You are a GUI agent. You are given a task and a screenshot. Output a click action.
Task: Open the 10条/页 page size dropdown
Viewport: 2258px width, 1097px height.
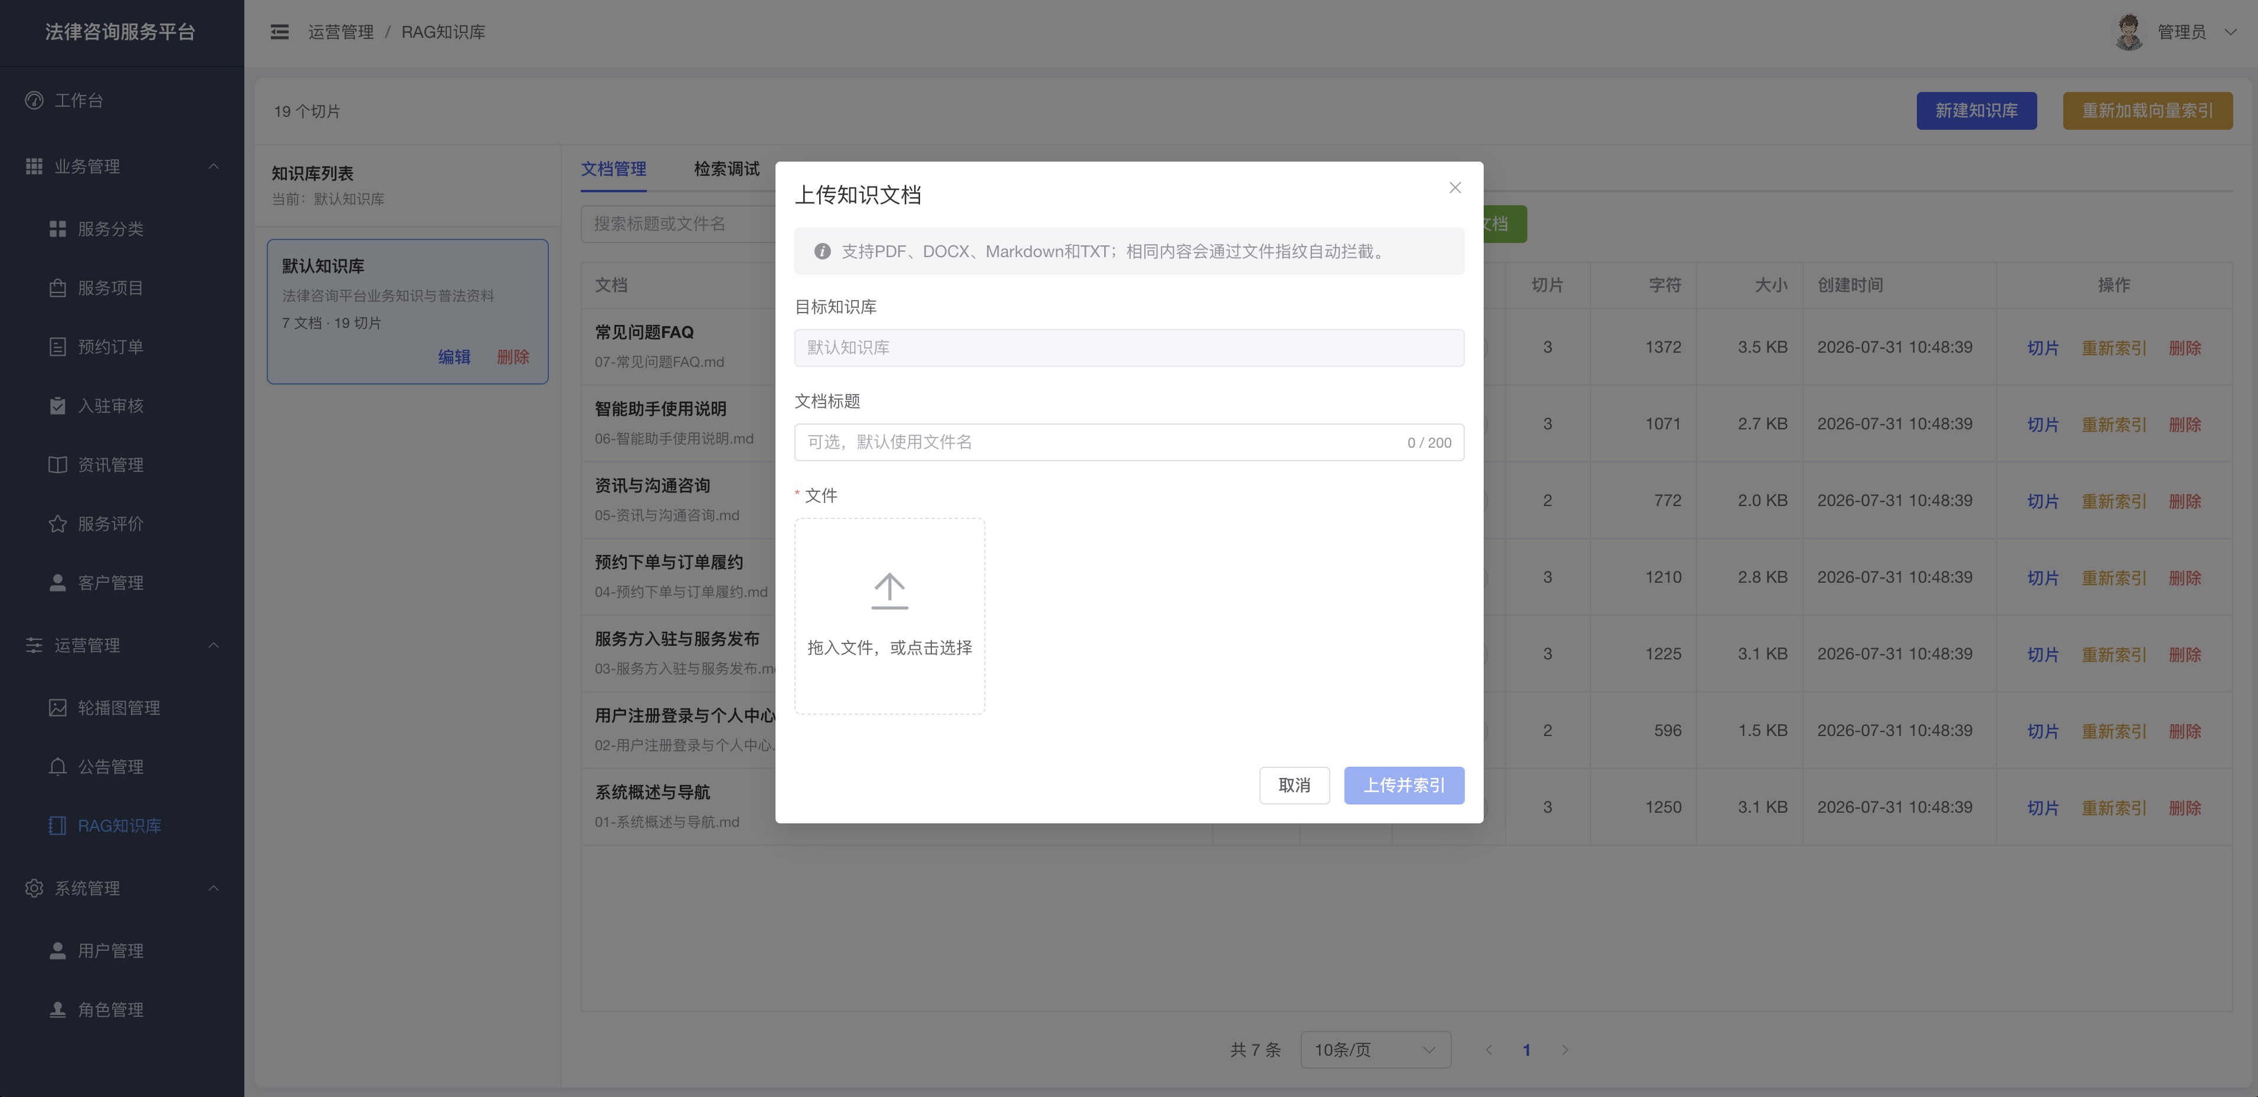(x=1375, y=1050)
